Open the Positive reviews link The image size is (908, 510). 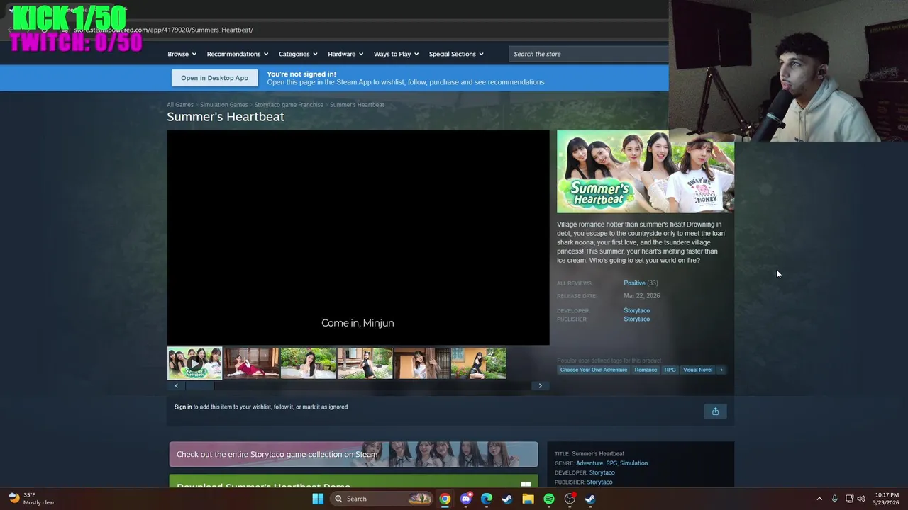[634, 283]
